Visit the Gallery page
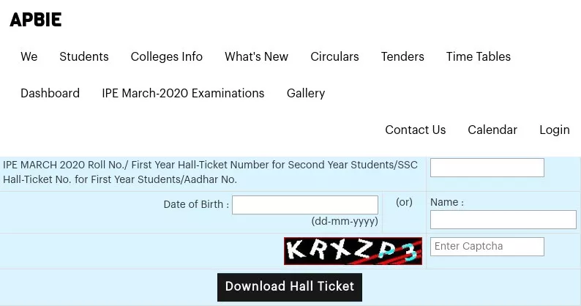 tap(306, 93)
